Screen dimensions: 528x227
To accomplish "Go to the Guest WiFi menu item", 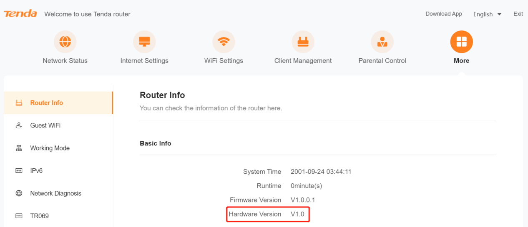I will [x=45, y=125].
